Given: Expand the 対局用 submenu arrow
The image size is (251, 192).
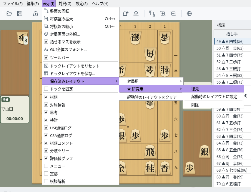Looking at the screenshot, I should 181,81.
